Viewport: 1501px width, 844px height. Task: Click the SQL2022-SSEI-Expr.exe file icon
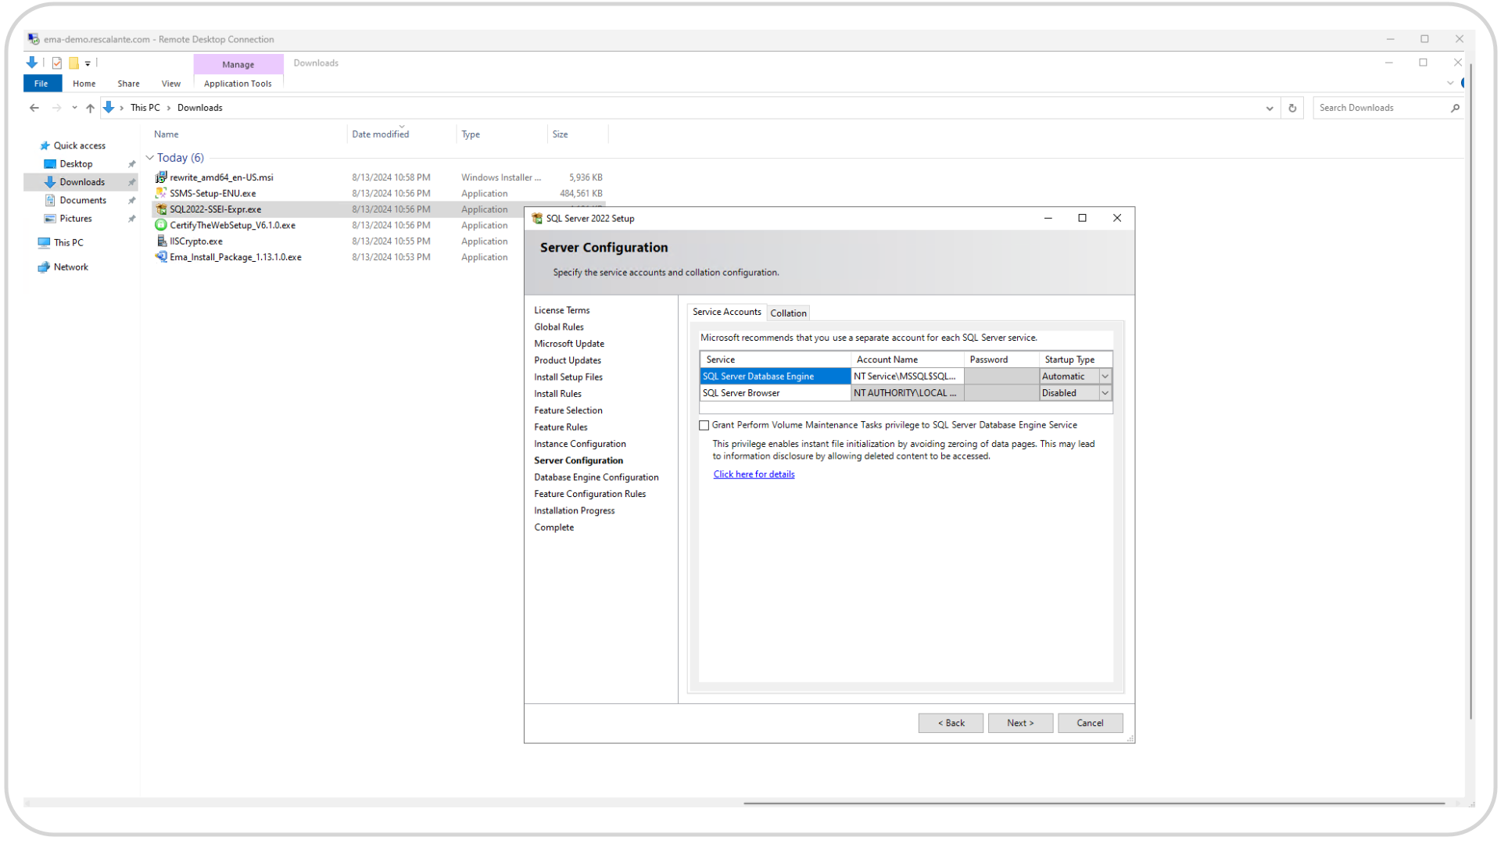click(x=161, y=209)
